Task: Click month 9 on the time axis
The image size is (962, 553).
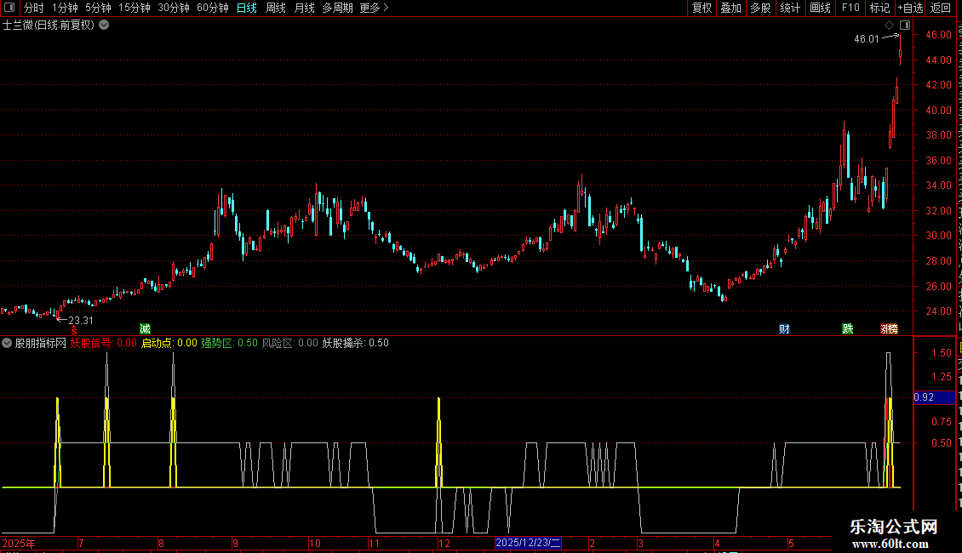Action: [235, 543]
